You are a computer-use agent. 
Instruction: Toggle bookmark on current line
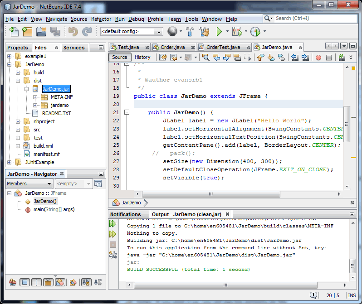click(281, 57)
